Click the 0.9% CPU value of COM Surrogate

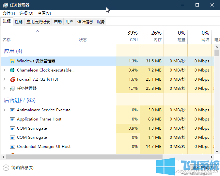tap(133, 128)
